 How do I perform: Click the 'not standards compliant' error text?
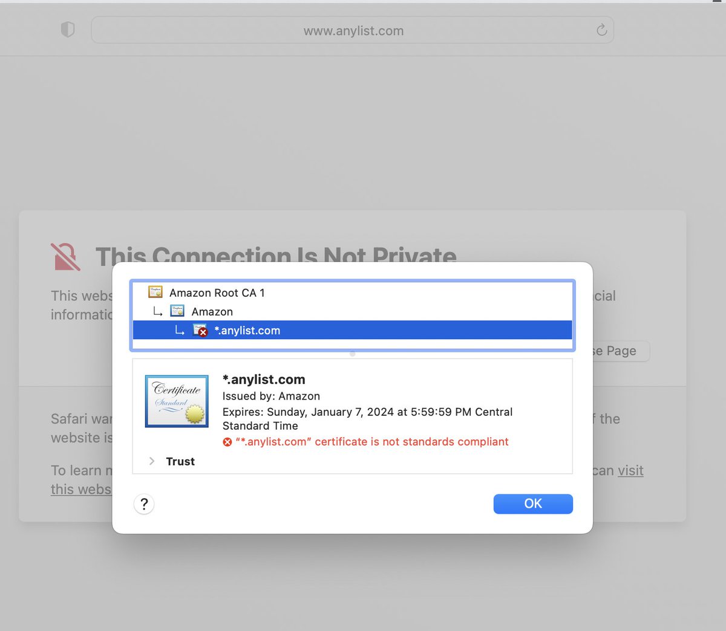pos(372,442)
